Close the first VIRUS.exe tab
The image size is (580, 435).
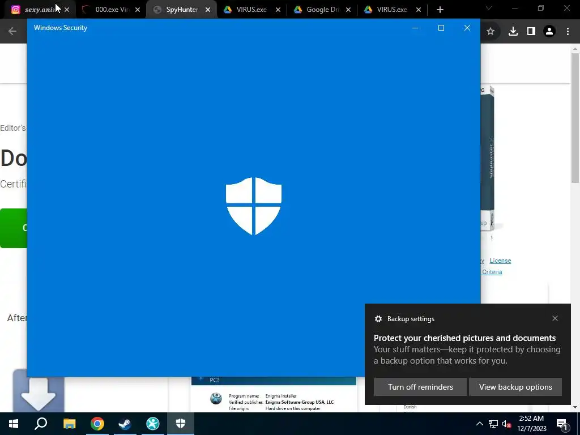(278, 10)
